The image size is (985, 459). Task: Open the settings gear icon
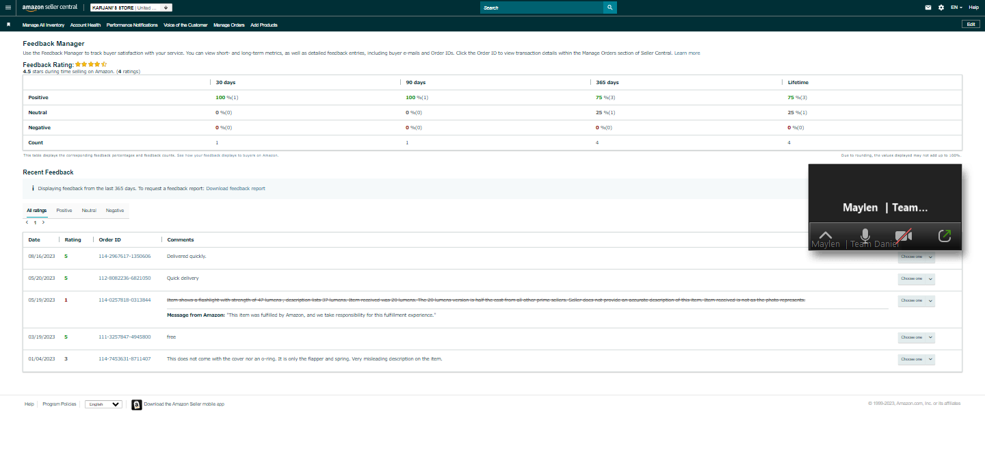coord(941,8)
